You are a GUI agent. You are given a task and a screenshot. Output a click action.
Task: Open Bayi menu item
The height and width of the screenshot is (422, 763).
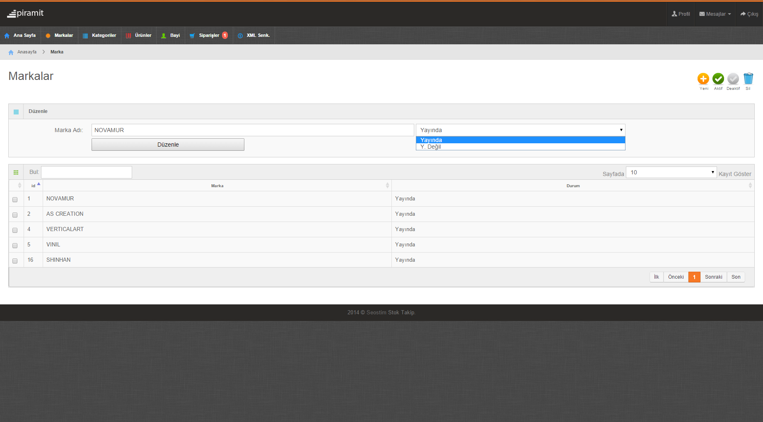(171, 36)
